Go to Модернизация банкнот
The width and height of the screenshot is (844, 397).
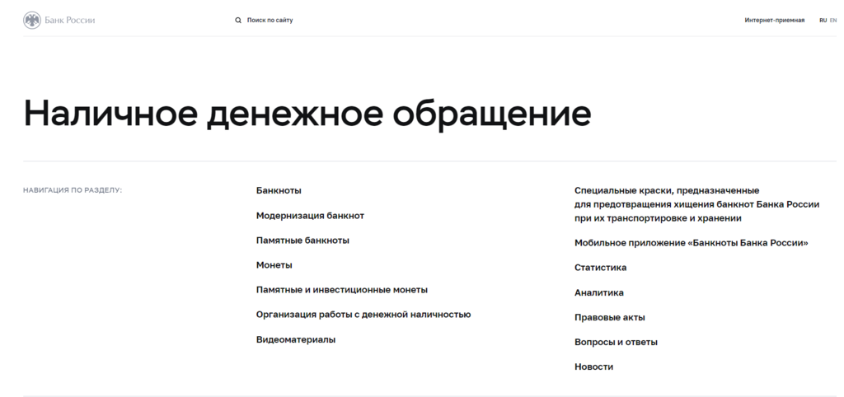point(310,216)
